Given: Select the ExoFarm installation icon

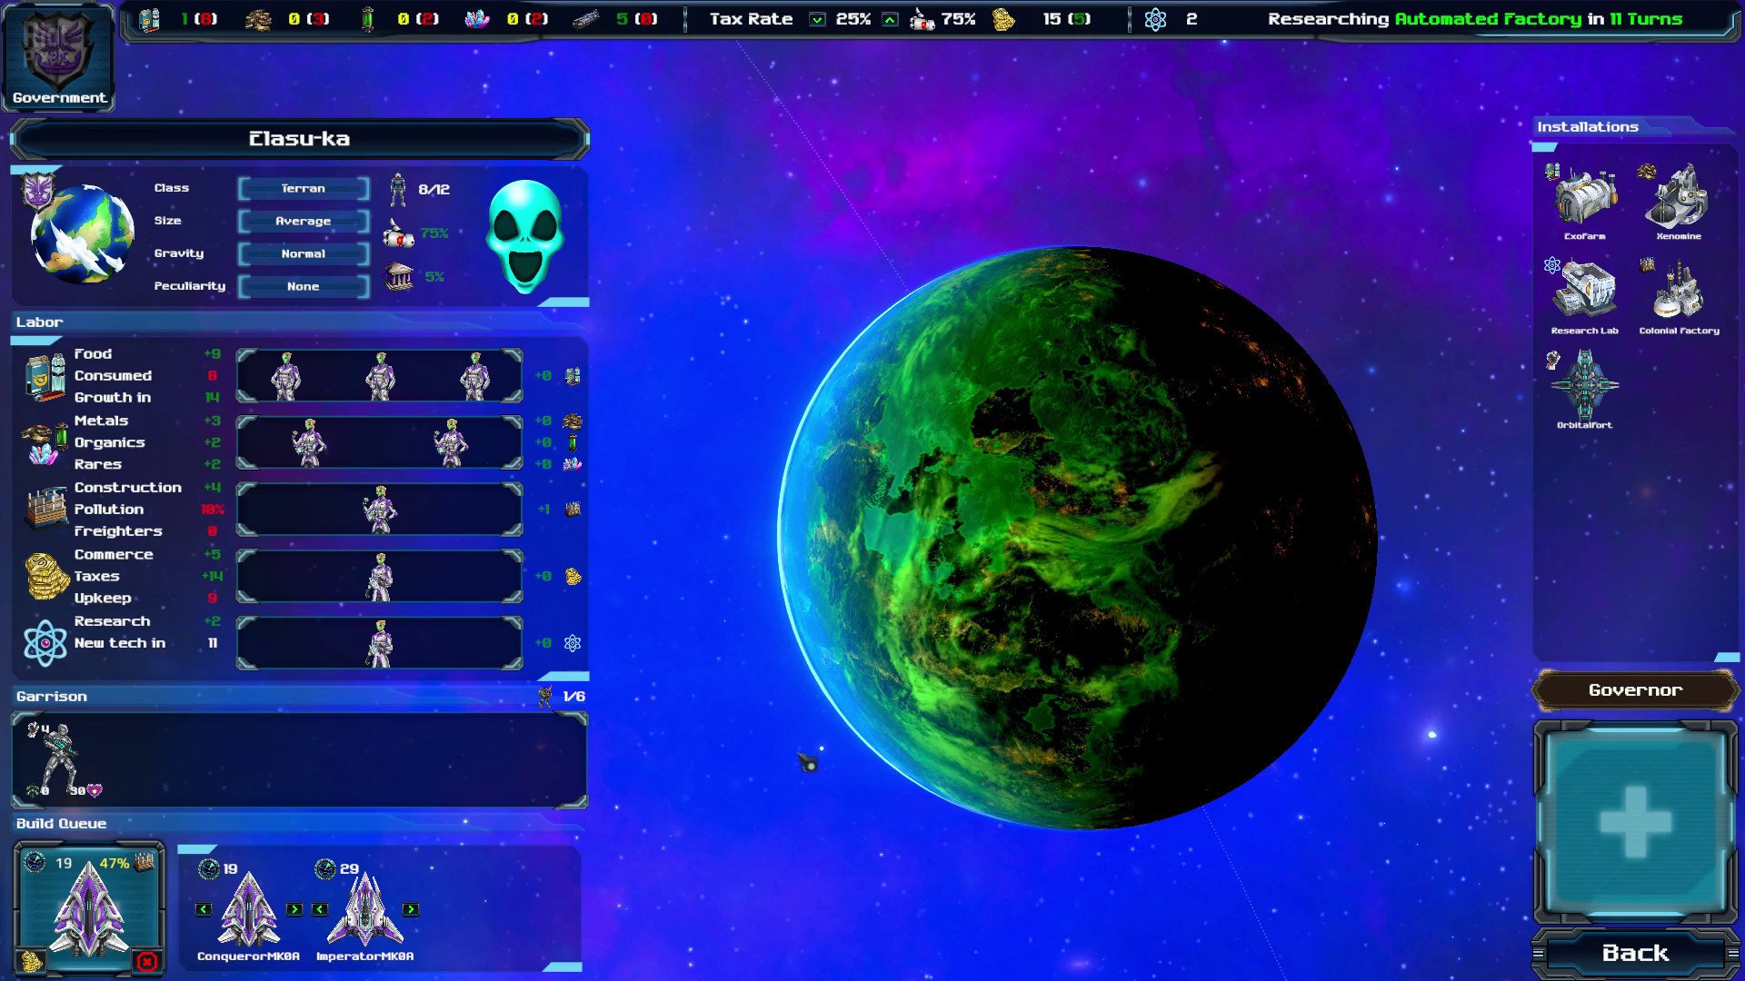Looking at the screenshot, I should [x=1584, y=200].
